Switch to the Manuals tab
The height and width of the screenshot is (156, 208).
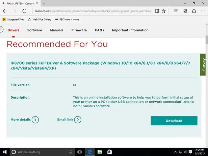(x=57, y=30)
